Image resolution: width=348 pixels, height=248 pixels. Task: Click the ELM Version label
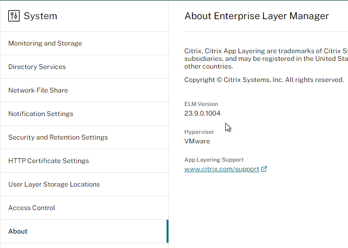coord(201,104)
